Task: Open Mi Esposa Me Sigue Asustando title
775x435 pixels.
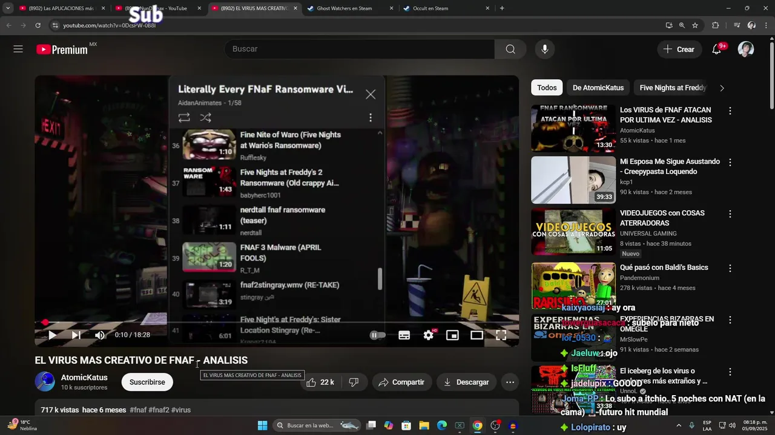Action: click(670, 167)
